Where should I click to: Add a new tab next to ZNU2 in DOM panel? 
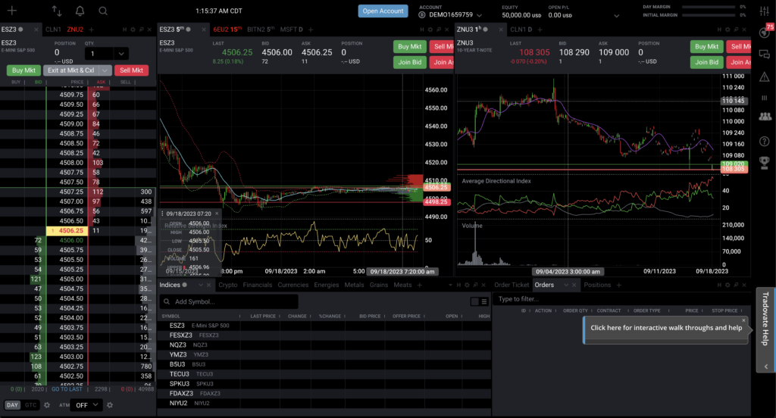click(91, 30)
